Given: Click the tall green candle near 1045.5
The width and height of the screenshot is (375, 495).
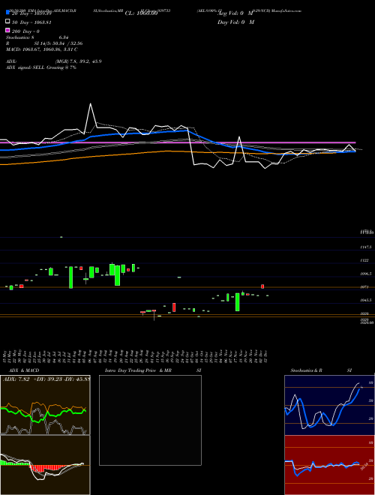Looking at the screenshot, I should 237,301.
